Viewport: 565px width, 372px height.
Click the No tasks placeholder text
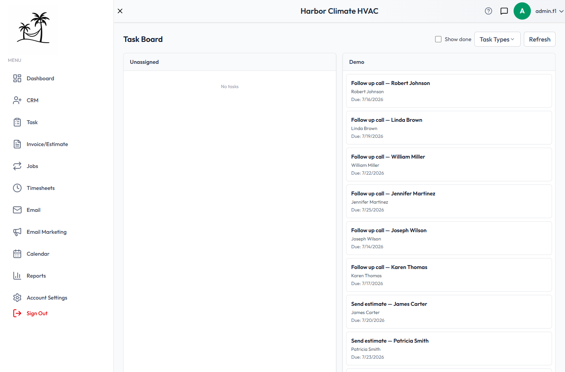point(230,87)
